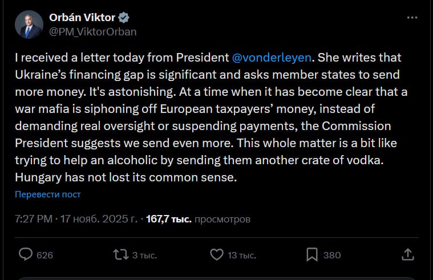Click the 7:27 PM timestamp
Viewport: 433px width, 280px height.
(34, 218)
